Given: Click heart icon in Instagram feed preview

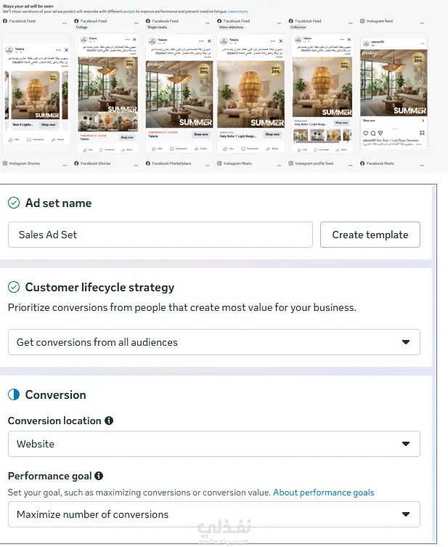Looking at the screenshot, I should coord(365,133).
